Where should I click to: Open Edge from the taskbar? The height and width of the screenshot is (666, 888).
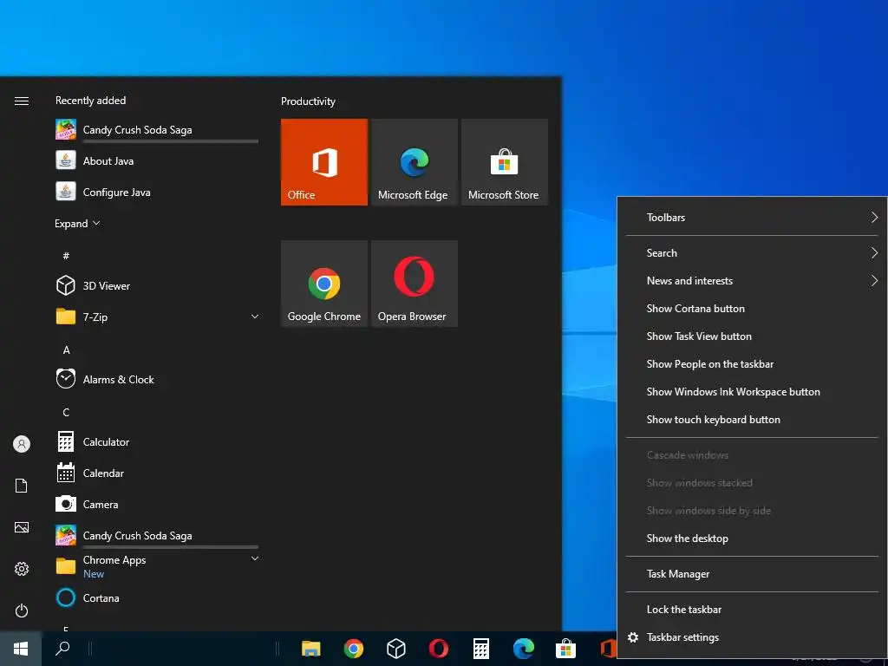524,649
